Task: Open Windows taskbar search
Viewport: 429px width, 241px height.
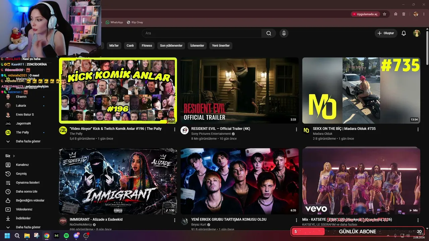Action: pyautogui.click(x=17, y=236)
